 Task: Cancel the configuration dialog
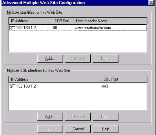tap(78, 129)
